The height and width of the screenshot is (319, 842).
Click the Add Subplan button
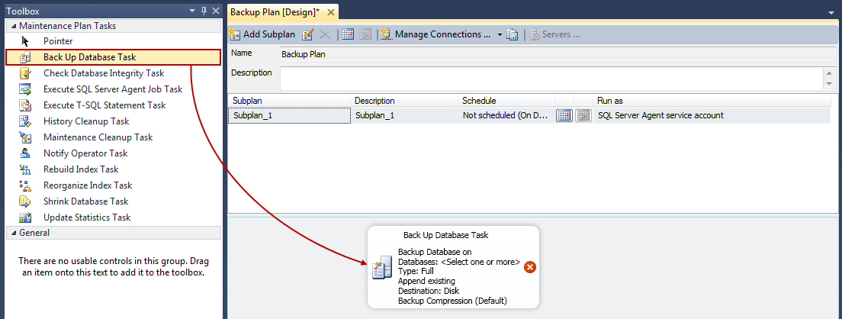click(262, 34)
